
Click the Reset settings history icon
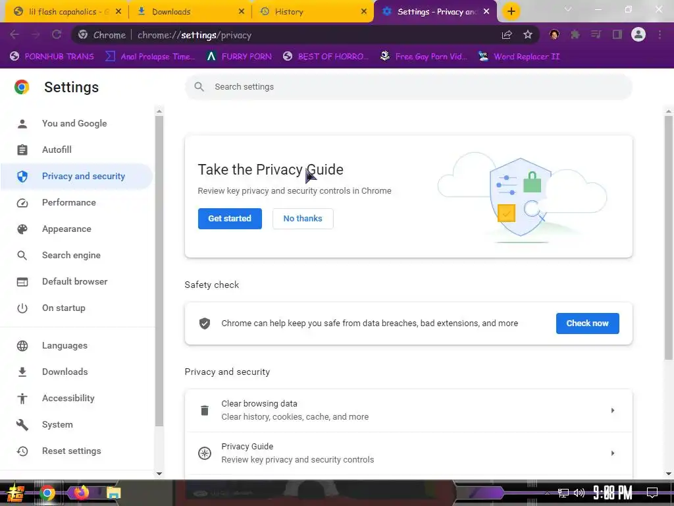coord(22,451)
